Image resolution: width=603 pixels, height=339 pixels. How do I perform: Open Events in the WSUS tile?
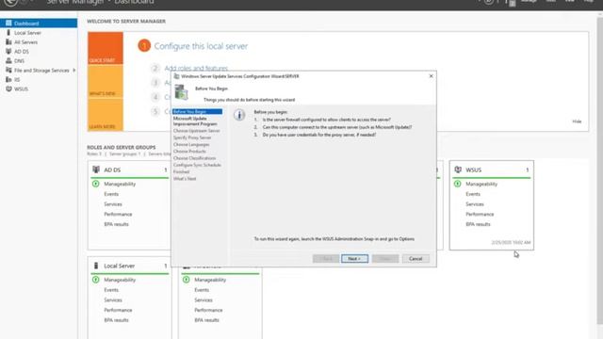point(473,194)
